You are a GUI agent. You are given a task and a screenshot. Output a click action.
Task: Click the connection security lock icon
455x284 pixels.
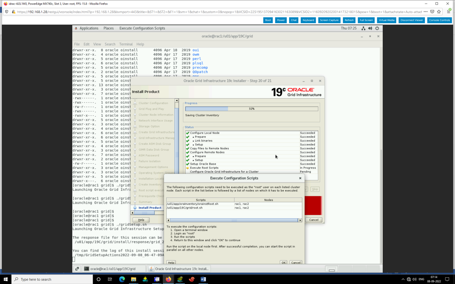coord(14,12)
